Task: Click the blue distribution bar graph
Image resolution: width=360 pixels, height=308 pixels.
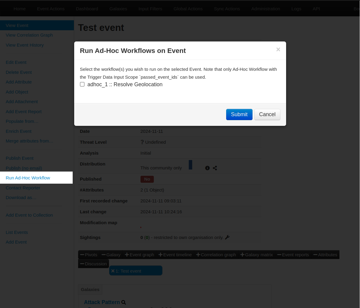Action: pos(190,165)
